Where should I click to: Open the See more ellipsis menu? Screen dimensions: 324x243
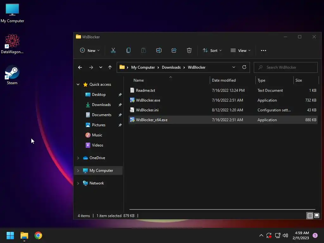[264, 50]
